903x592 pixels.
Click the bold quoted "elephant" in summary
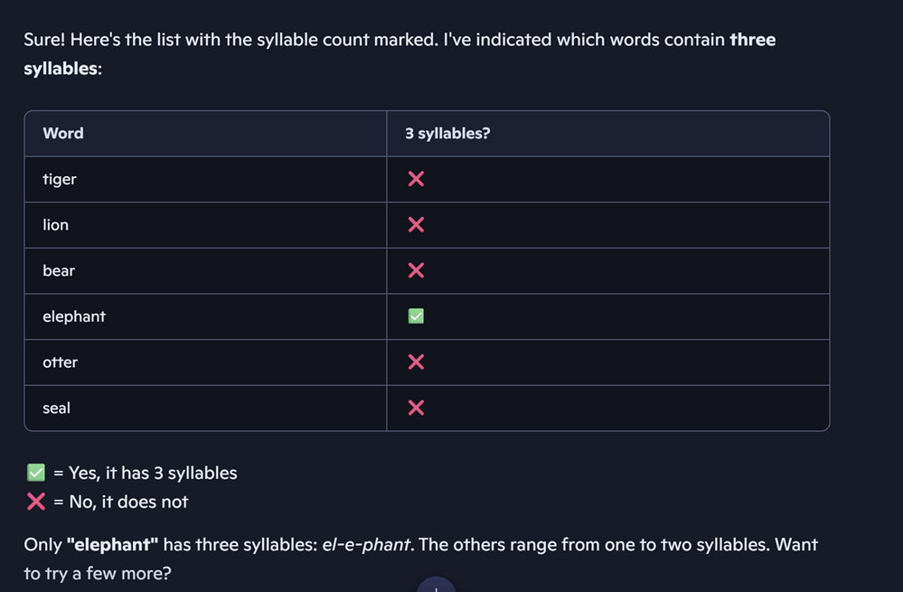[113, 545]
